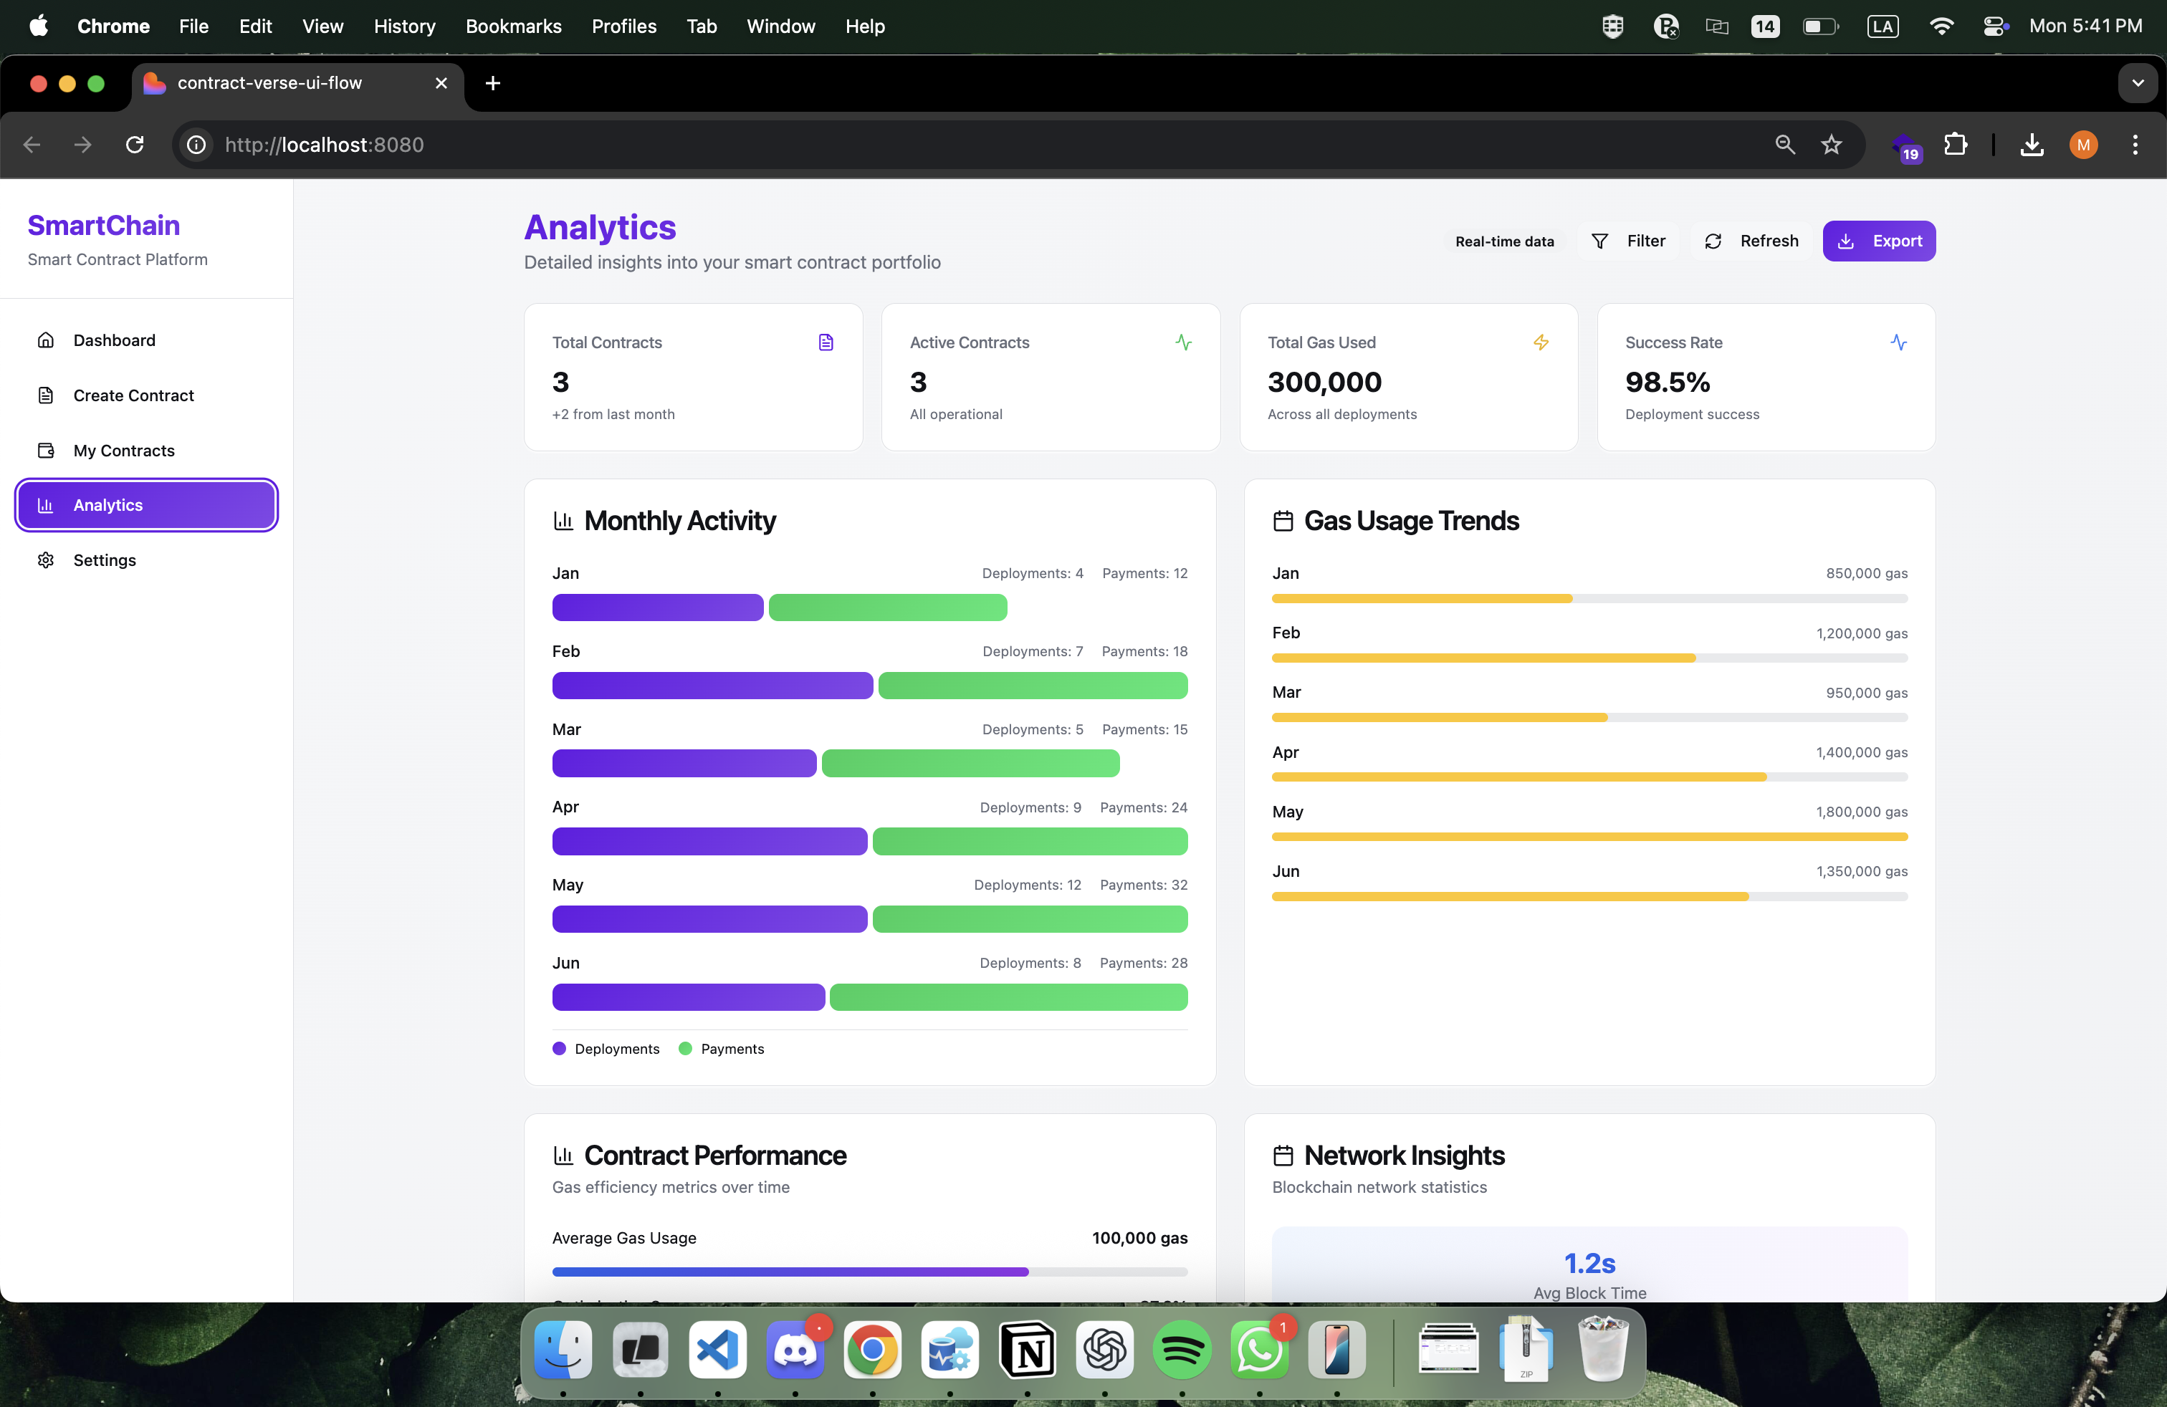The width and height of the screenshot is (2167, 1407).
Task: Expand the tab search chevron
Action: tap(2137, 83)
